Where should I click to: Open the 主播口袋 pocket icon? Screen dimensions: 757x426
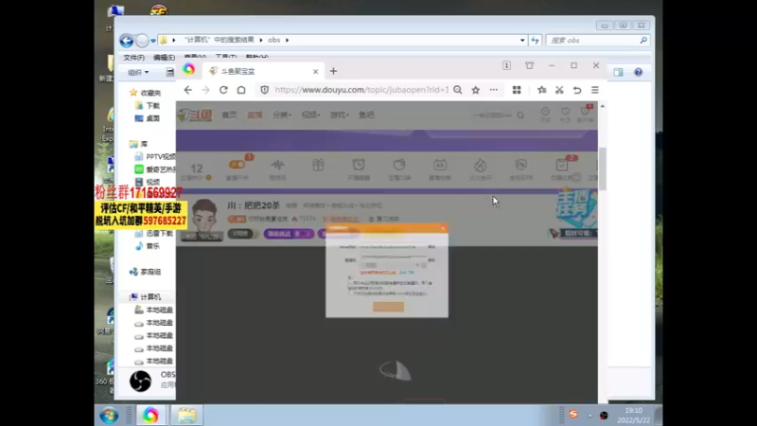coord(399,169)
